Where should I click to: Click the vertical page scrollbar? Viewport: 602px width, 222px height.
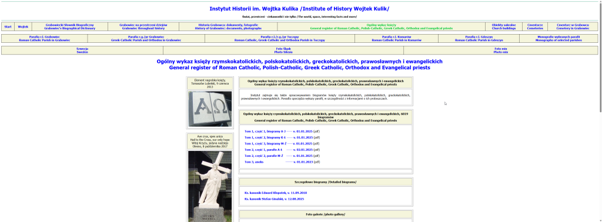599,111
